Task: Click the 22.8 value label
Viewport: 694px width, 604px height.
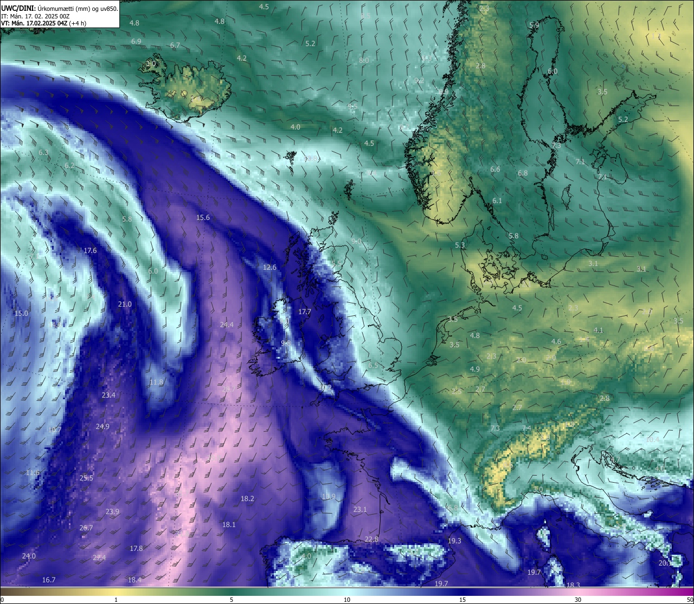Action: click(x=371, y=540)
